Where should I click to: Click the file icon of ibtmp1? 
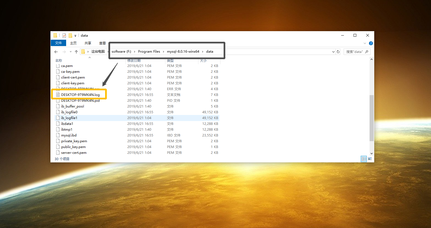pyautogui.click(x=58, y=129)
